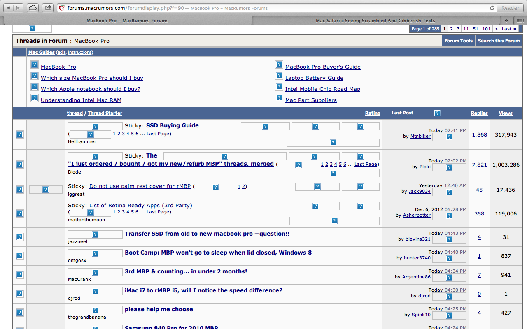
Task: Open Mac Part Suppliers link
Action: pos(311,100)
